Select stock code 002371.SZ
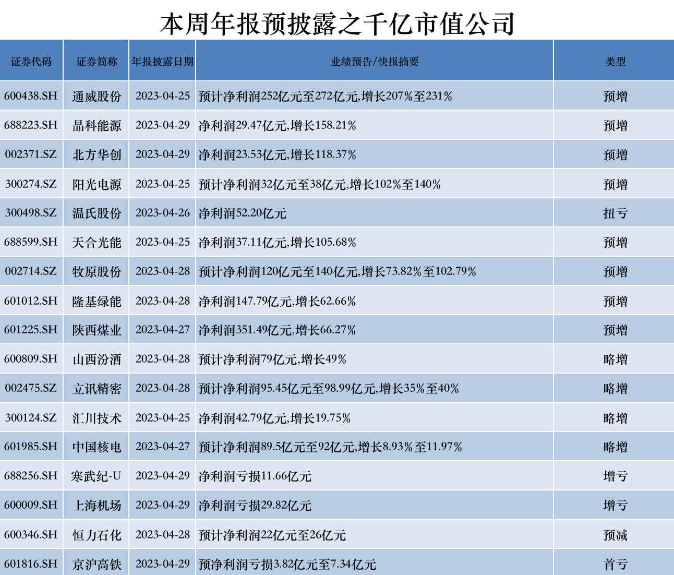674x575 pixels. point(31,154)
